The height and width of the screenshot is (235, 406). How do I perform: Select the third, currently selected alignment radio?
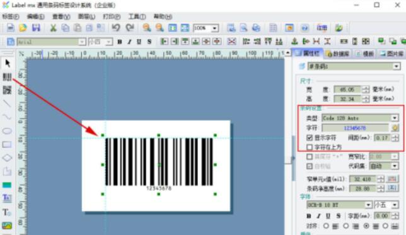[366, 226]
